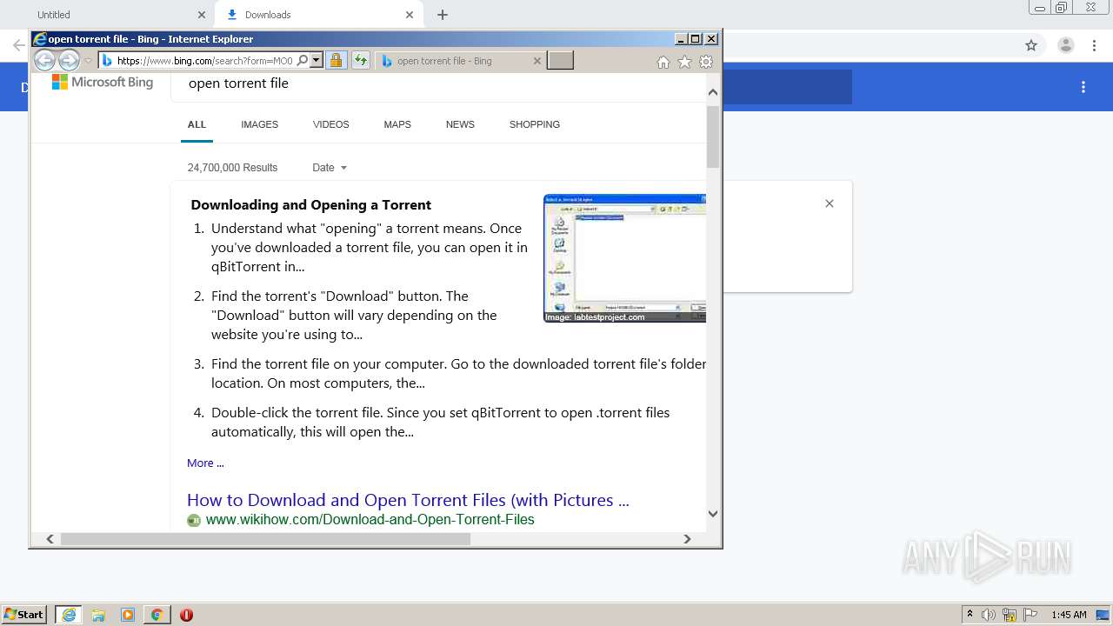The image size is (1113, 626).
Task: Open a new blank tab in Internet Explorer
Action: click(x=560, y=61)
